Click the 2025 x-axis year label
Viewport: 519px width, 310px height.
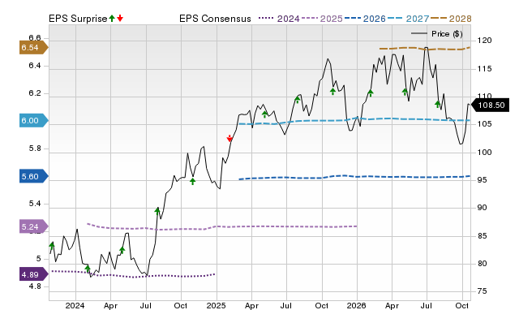216,305
